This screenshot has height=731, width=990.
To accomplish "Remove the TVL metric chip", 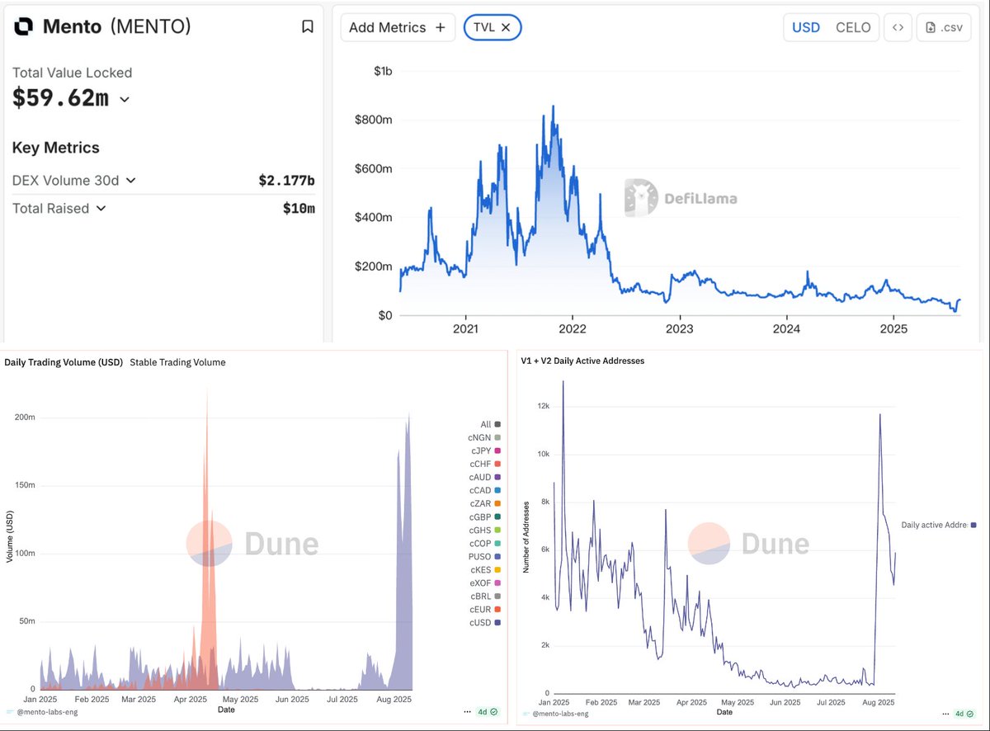I will point(507,27).
